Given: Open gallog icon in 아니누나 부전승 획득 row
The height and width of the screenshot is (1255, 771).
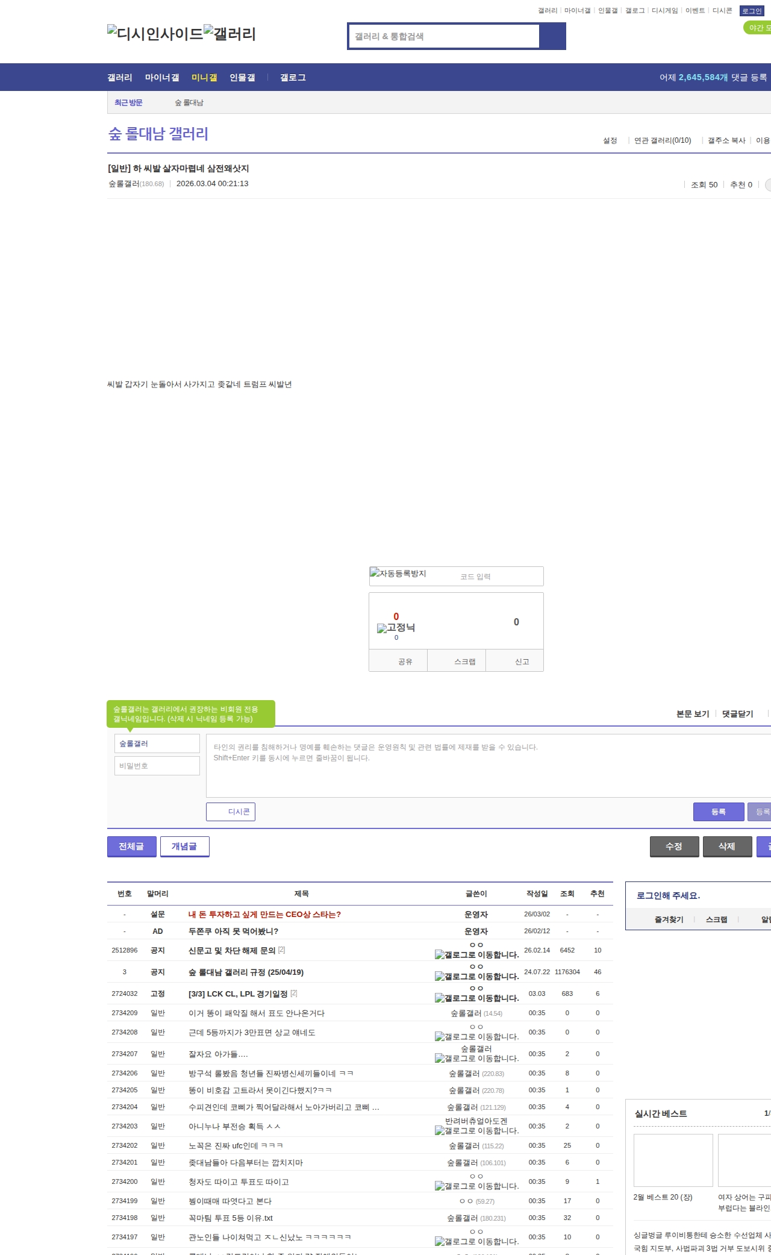Looking at the screenshot, I should [x=476, y=1130].
